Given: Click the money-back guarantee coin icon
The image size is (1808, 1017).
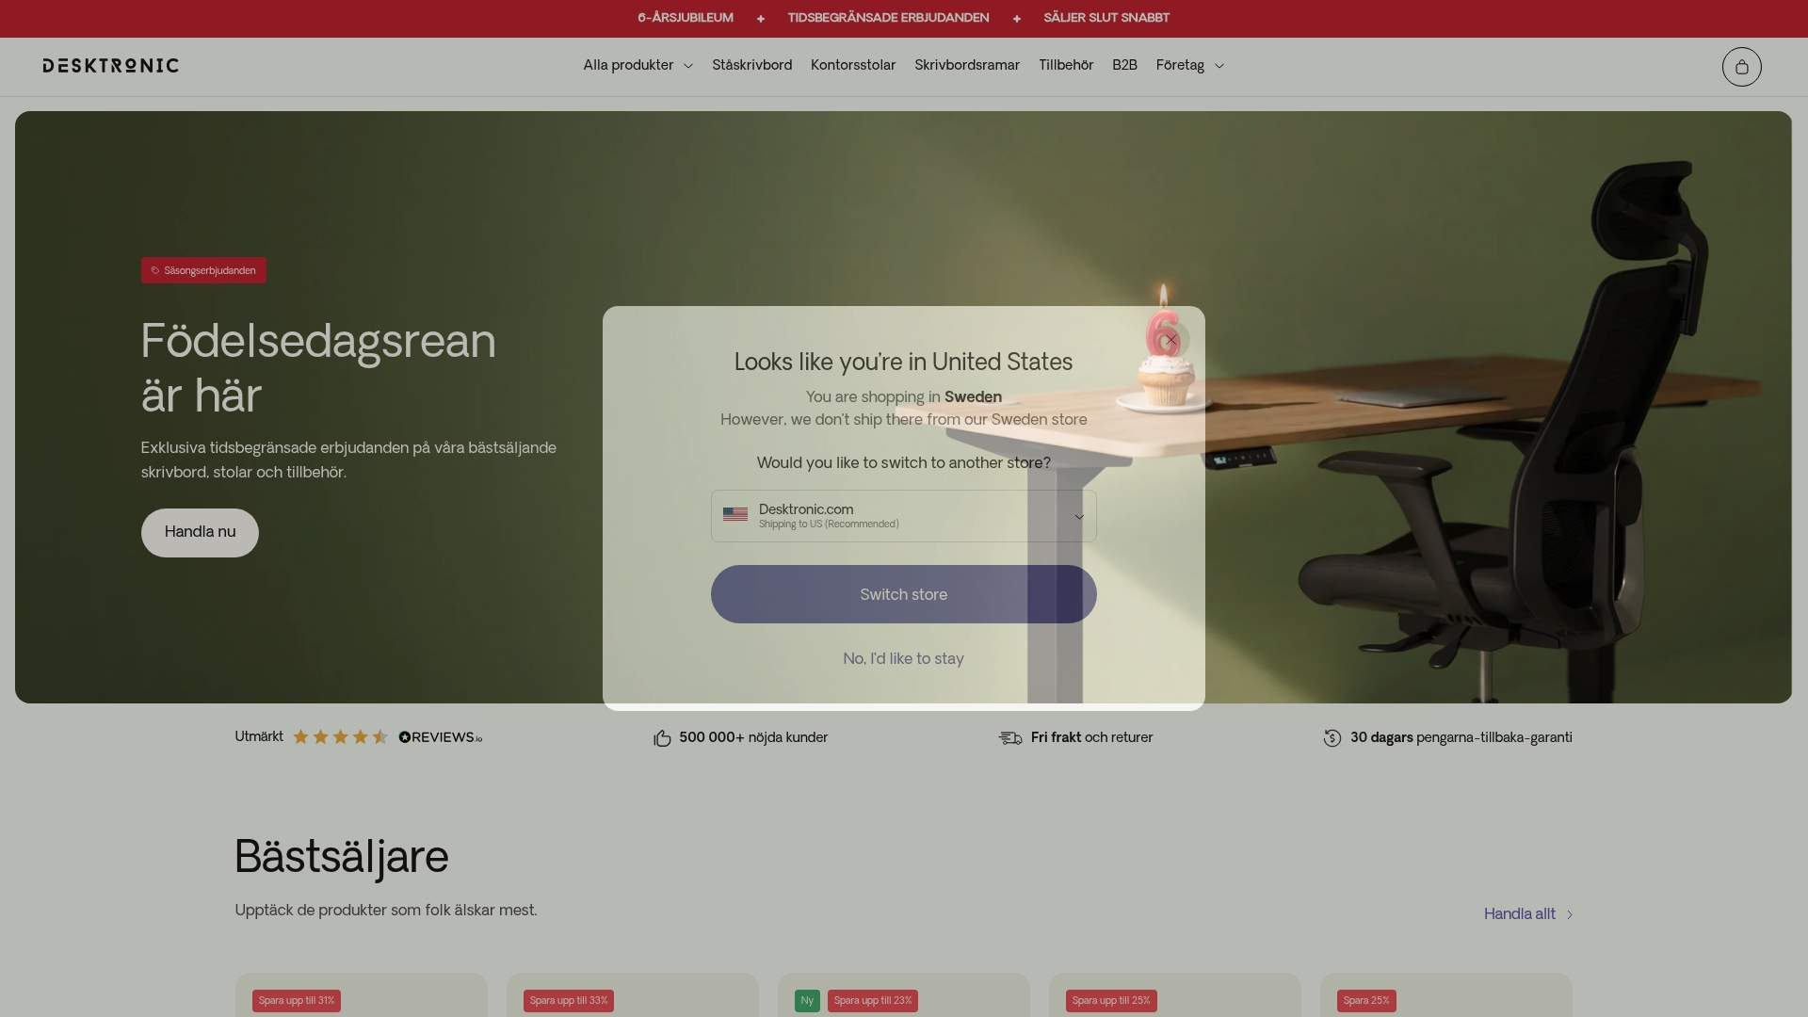Looking at the screenshot, I should pos(1332,738).
